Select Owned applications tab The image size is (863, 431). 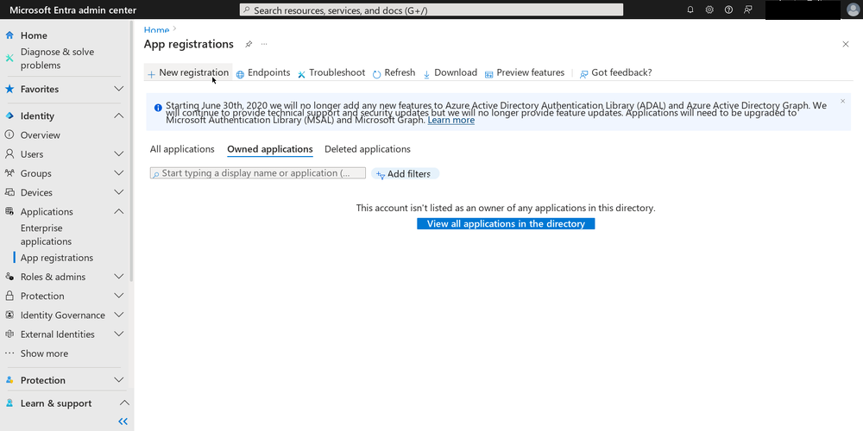point(269,149)
